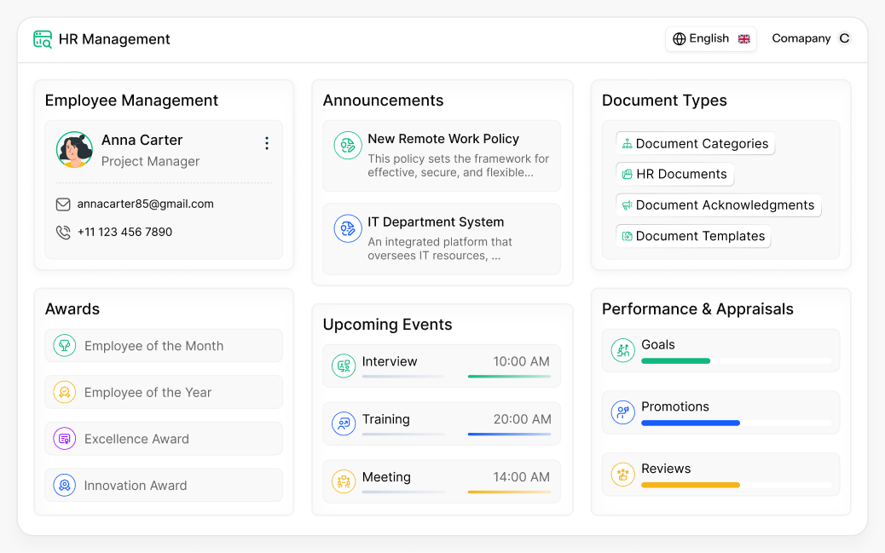Open the Comapany selector at top right
Screen dimensions: 885x553
tap(810, 38)
